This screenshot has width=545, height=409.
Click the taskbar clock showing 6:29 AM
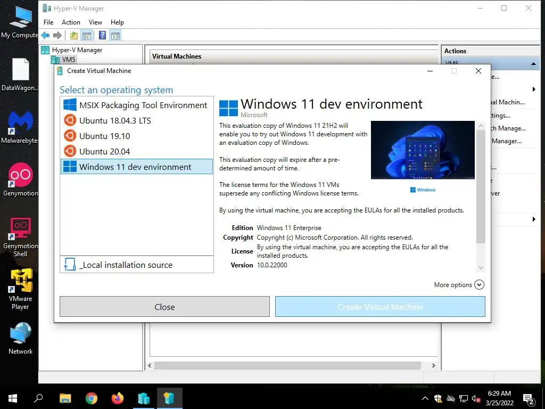tap(499, 398)
